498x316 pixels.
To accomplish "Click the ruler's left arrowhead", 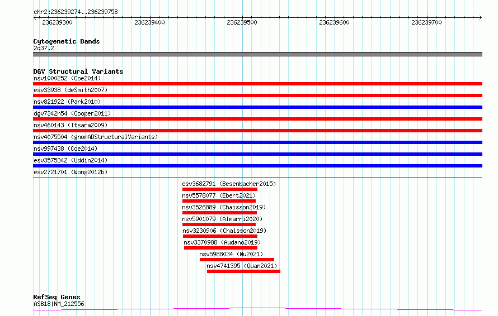I will (35, 18).
